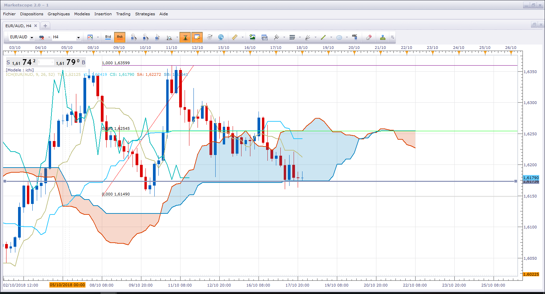Choose the green trend line tool

[323, 37]
